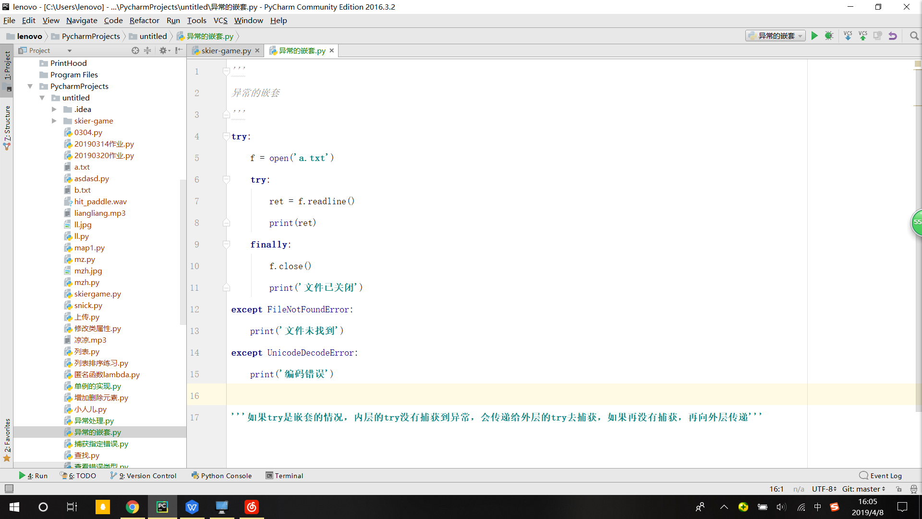
Task: Select file a.txt in project tree
Action: pyautogui.click(x=82, y=167)
